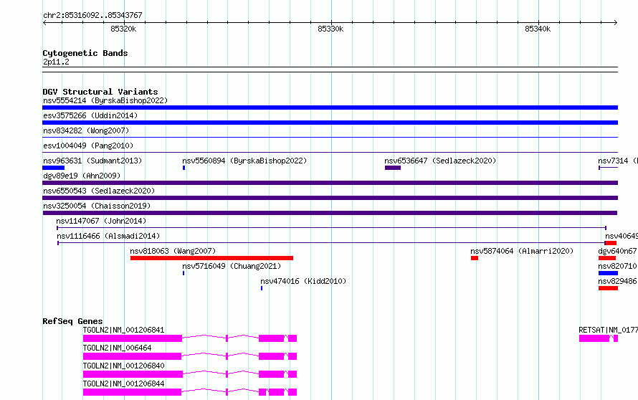Click the RETSAT gene model
The width and height of the screenshot is (638, 400).
[599, 338]
